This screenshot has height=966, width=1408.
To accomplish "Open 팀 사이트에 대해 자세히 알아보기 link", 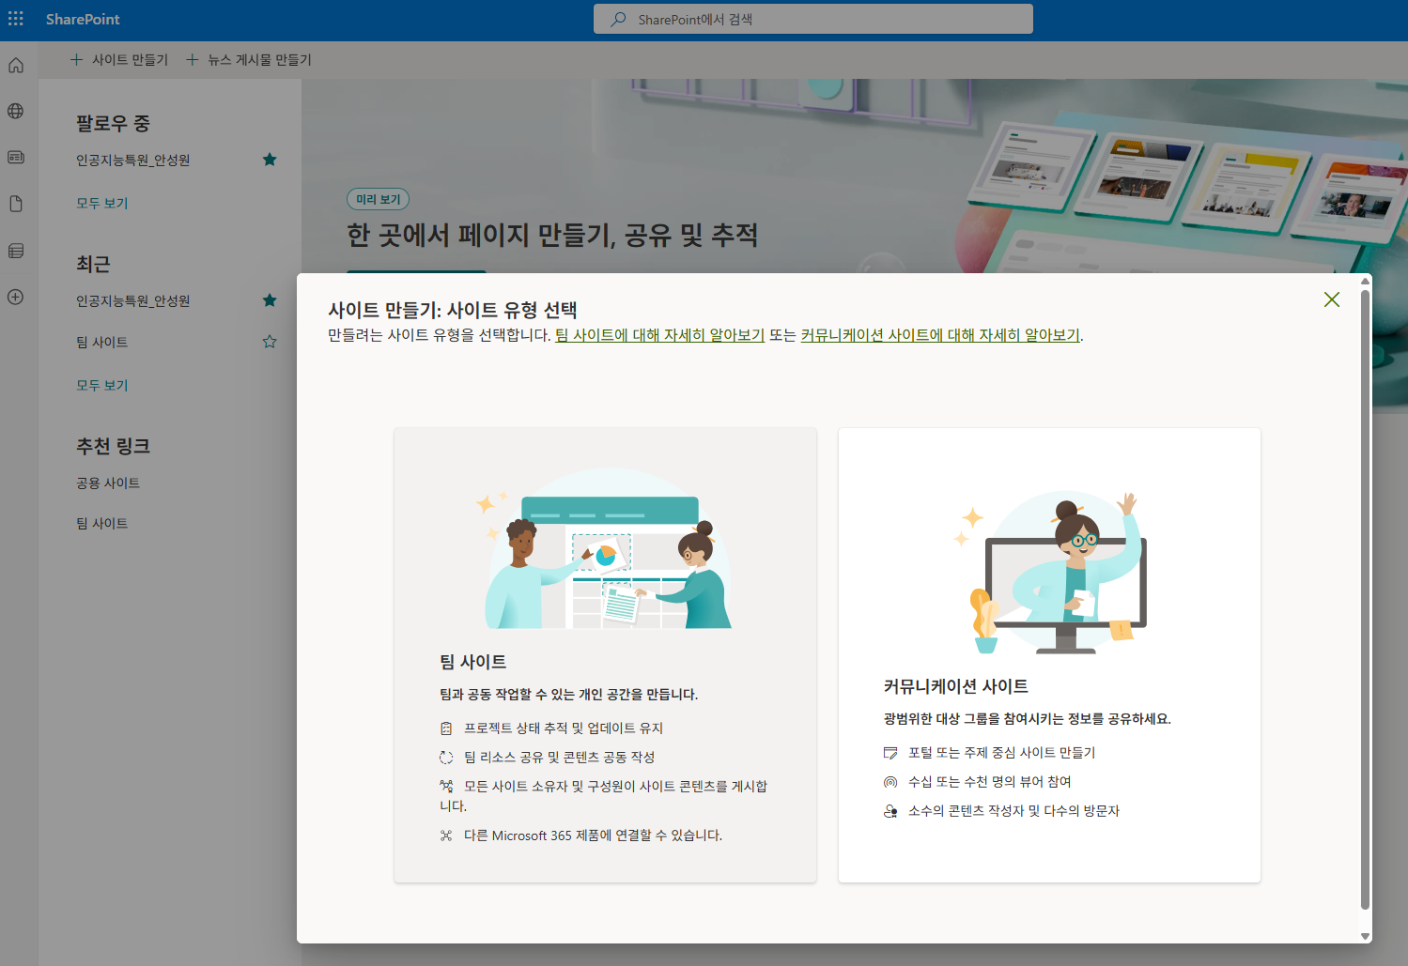I will click(x=659, y=335).
